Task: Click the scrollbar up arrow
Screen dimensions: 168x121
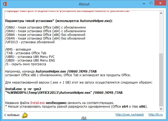Action: click(161, 13)
